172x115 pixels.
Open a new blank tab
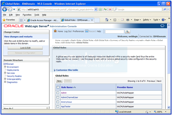tap(97, 20)
